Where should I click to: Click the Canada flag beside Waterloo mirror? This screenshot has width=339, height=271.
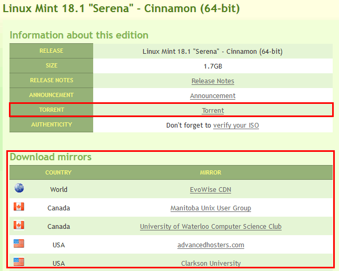point(19,225)
